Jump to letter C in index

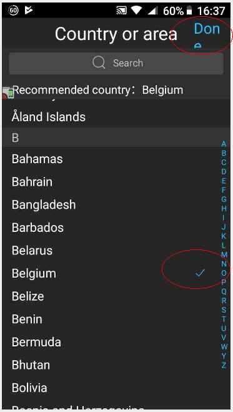click(224, 163)
